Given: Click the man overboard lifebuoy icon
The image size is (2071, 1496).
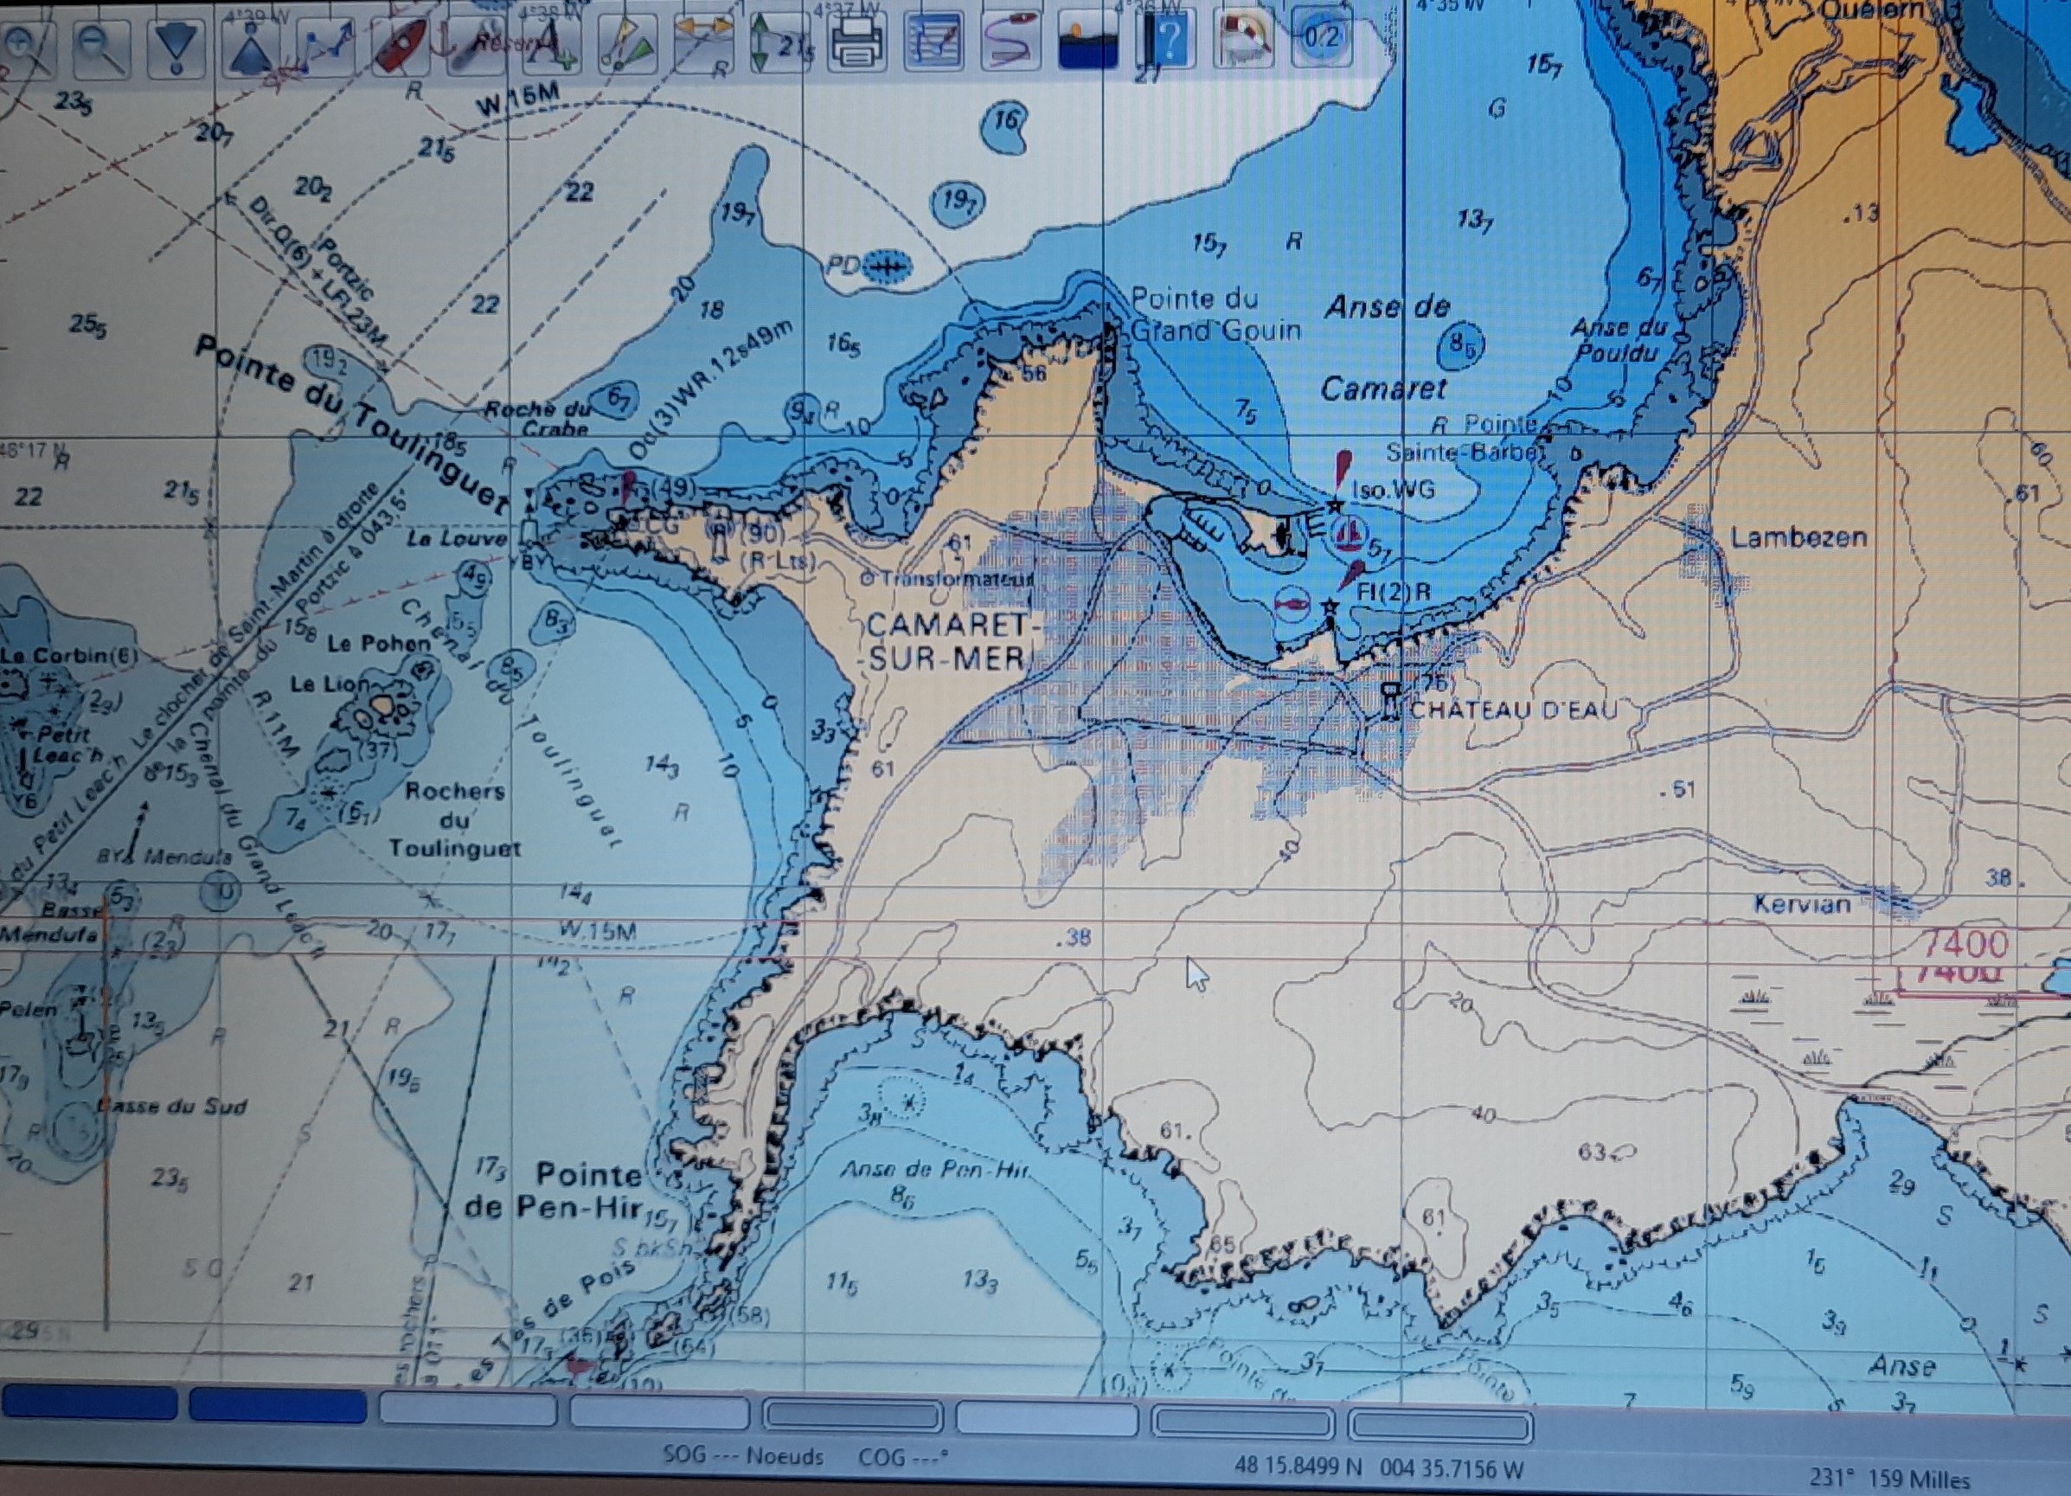Looking at the screenshot, I should (x=1245, y=40).
